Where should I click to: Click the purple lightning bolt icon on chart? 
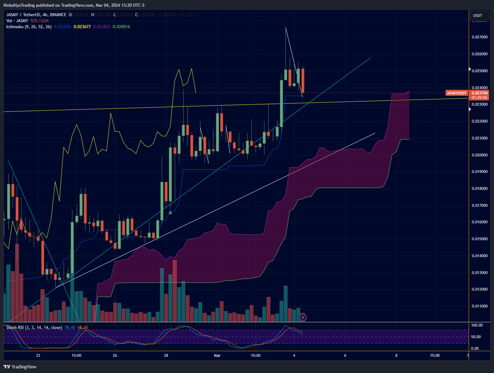(x=303, y=318)
